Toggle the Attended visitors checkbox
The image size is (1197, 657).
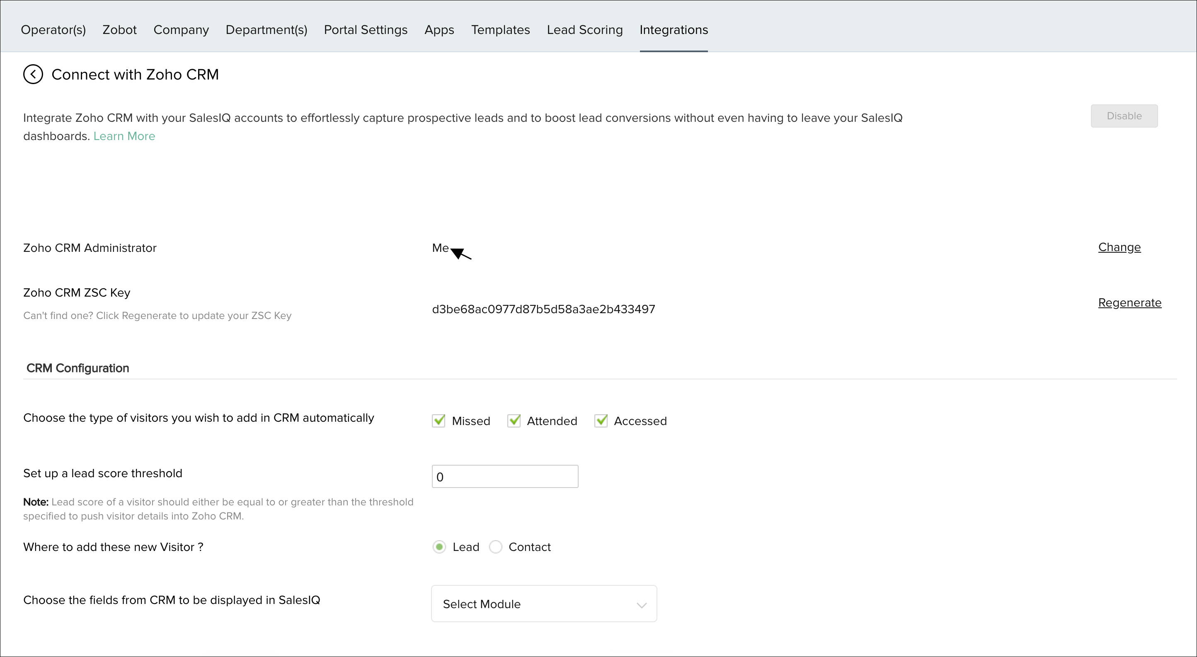tap(514, 420)
